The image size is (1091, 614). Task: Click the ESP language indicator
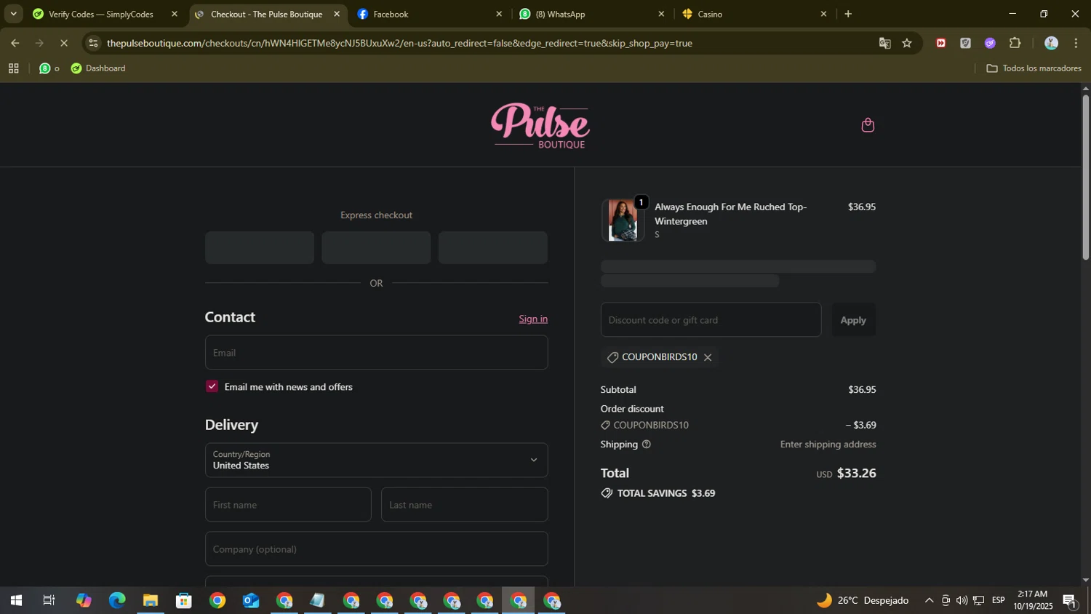(x=998, y=601)
